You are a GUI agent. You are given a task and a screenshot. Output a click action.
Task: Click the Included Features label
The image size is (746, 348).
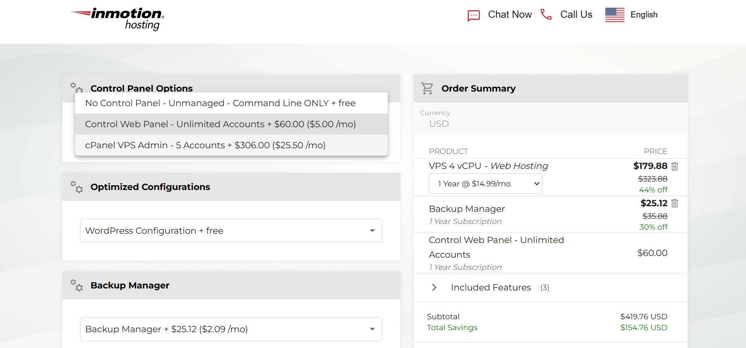pyautogui.click(x=491, y=287)
